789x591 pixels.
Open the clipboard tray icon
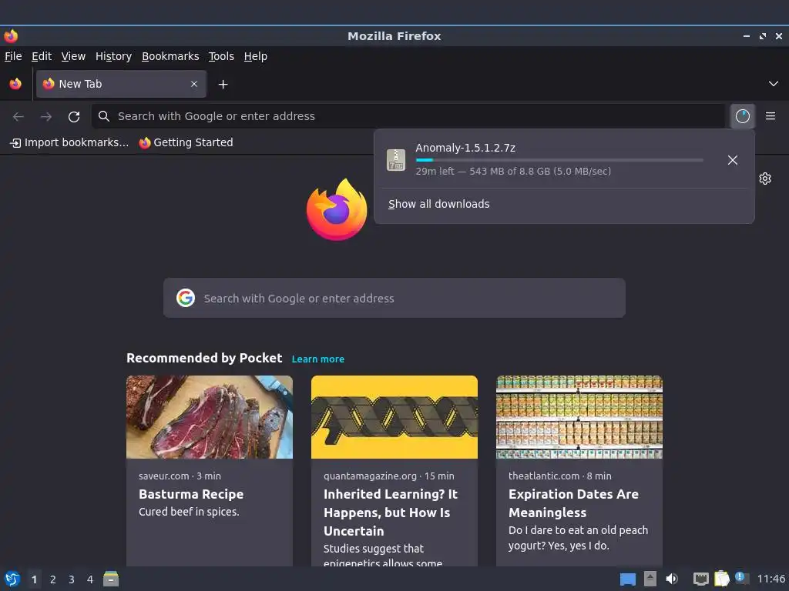721,579
